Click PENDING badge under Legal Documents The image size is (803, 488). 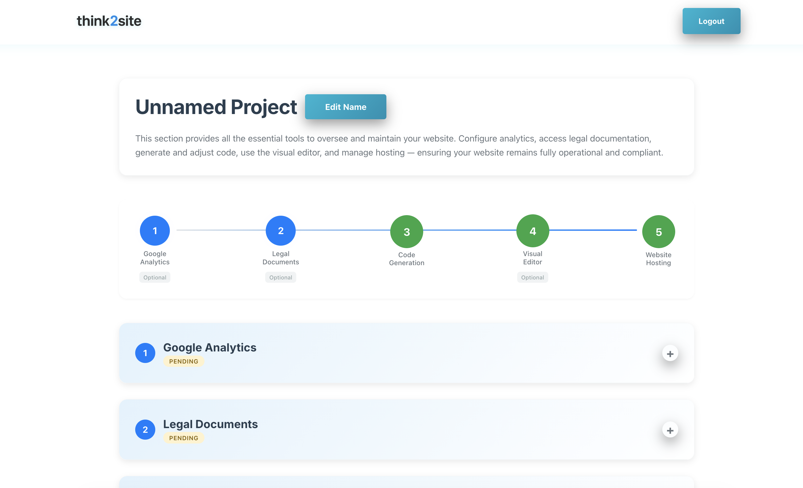point(184,438)
